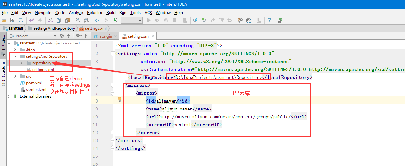Click the VCS Commit icon
The image size is (405, 166).
coord(204,20)
